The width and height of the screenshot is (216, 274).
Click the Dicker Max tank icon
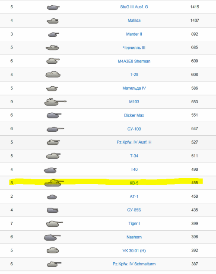coord(54,115)
